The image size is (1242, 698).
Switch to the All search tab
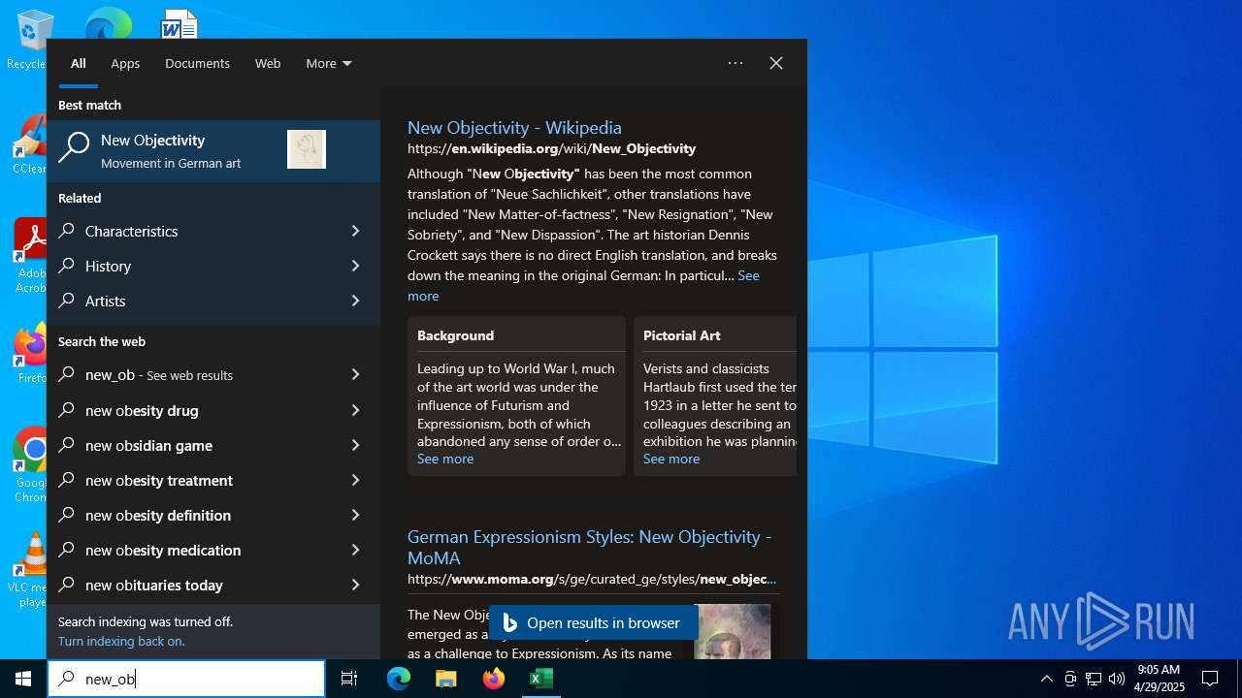pyautogui.click(x=79, y=63)
